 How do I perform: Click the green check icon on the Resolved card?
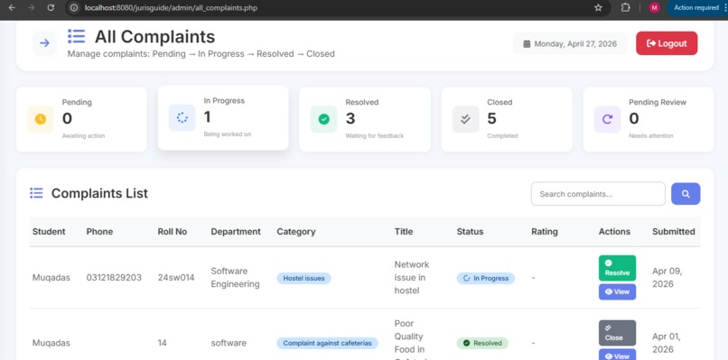(323, 119)
